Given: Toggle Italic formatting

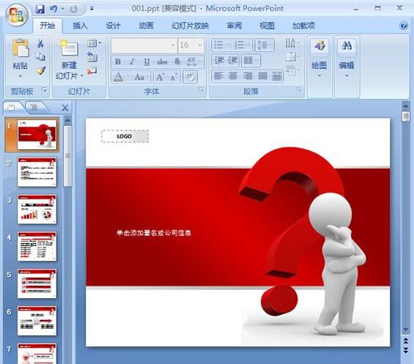Looking at the screenshot, I should click(x=133, y=62).
